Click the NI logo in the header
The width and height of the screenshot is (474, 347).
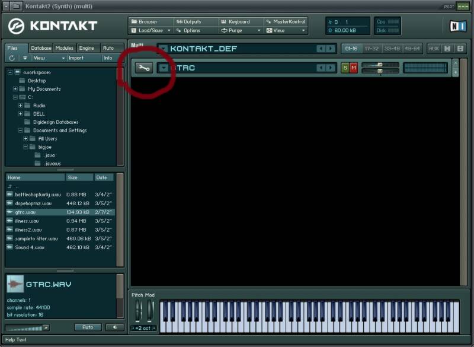[x=458, y=26]
